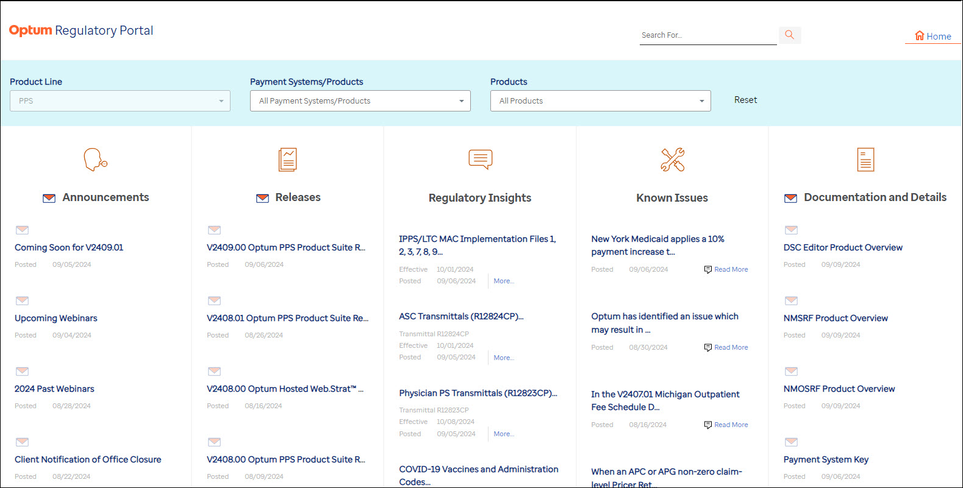
Task: Open New York Medicaid 10% payment issue
Action: tap(657, 245)
